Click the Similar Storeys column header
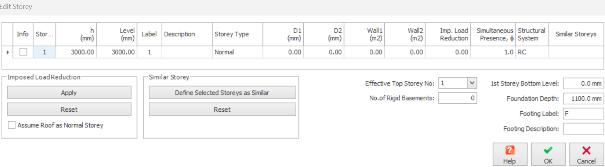Image resolution: width=605 pixels, height=167 pixels. pos(576,34)
